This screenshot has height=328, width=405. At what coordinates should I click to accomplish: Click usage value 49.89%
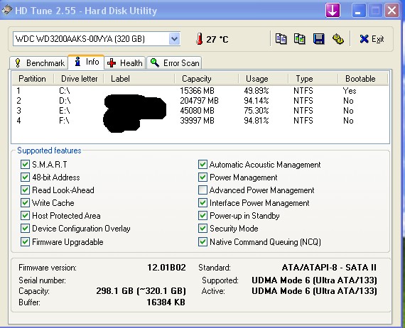pos(256,91)
